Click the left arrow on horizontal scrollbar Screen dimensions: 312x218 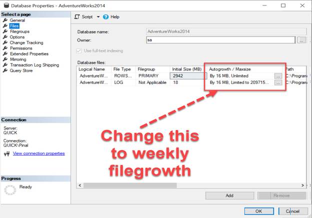pyautogui.click(x=80, y=185)
